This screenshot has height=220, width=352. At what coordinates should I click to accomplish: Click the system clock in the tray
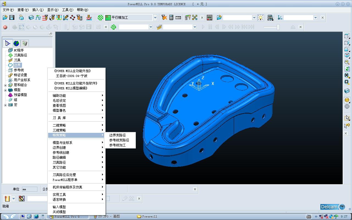344,216
